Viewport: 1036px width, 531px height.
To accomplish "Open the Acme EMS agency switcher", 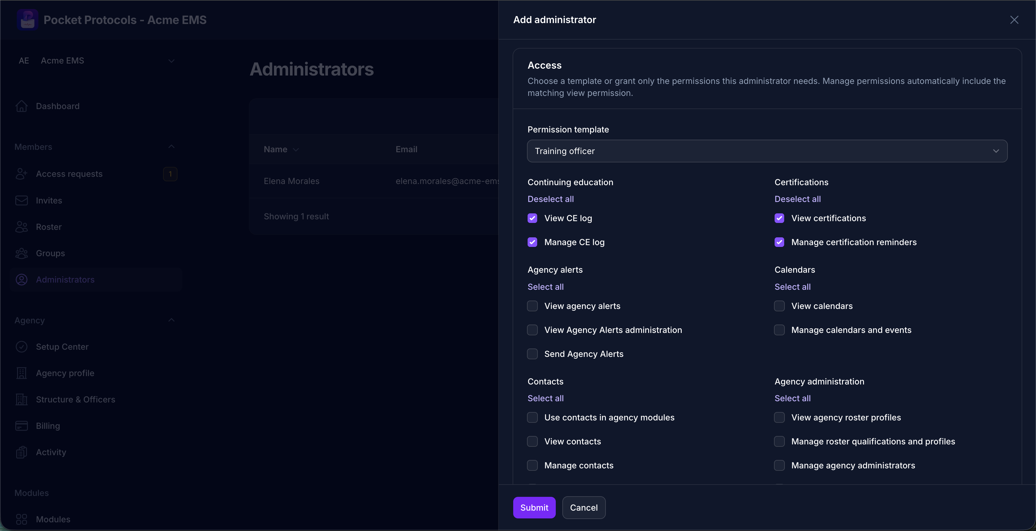I will coord(96,61).
